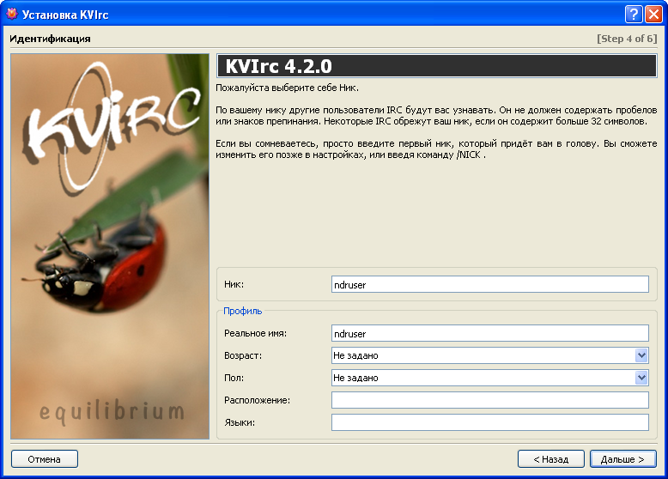Close the Установка KVIrc window
Image resolution: width=668 pixels, height=479 pixels.
pyautogui.click(x=654, y=14)
